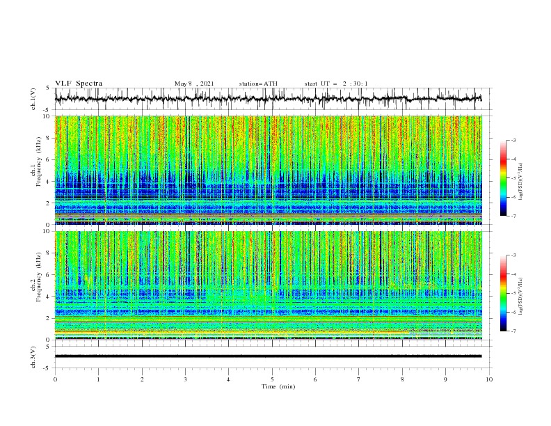
Task: Click the 'Time (min)' axis label
Action: coord(278,386)
